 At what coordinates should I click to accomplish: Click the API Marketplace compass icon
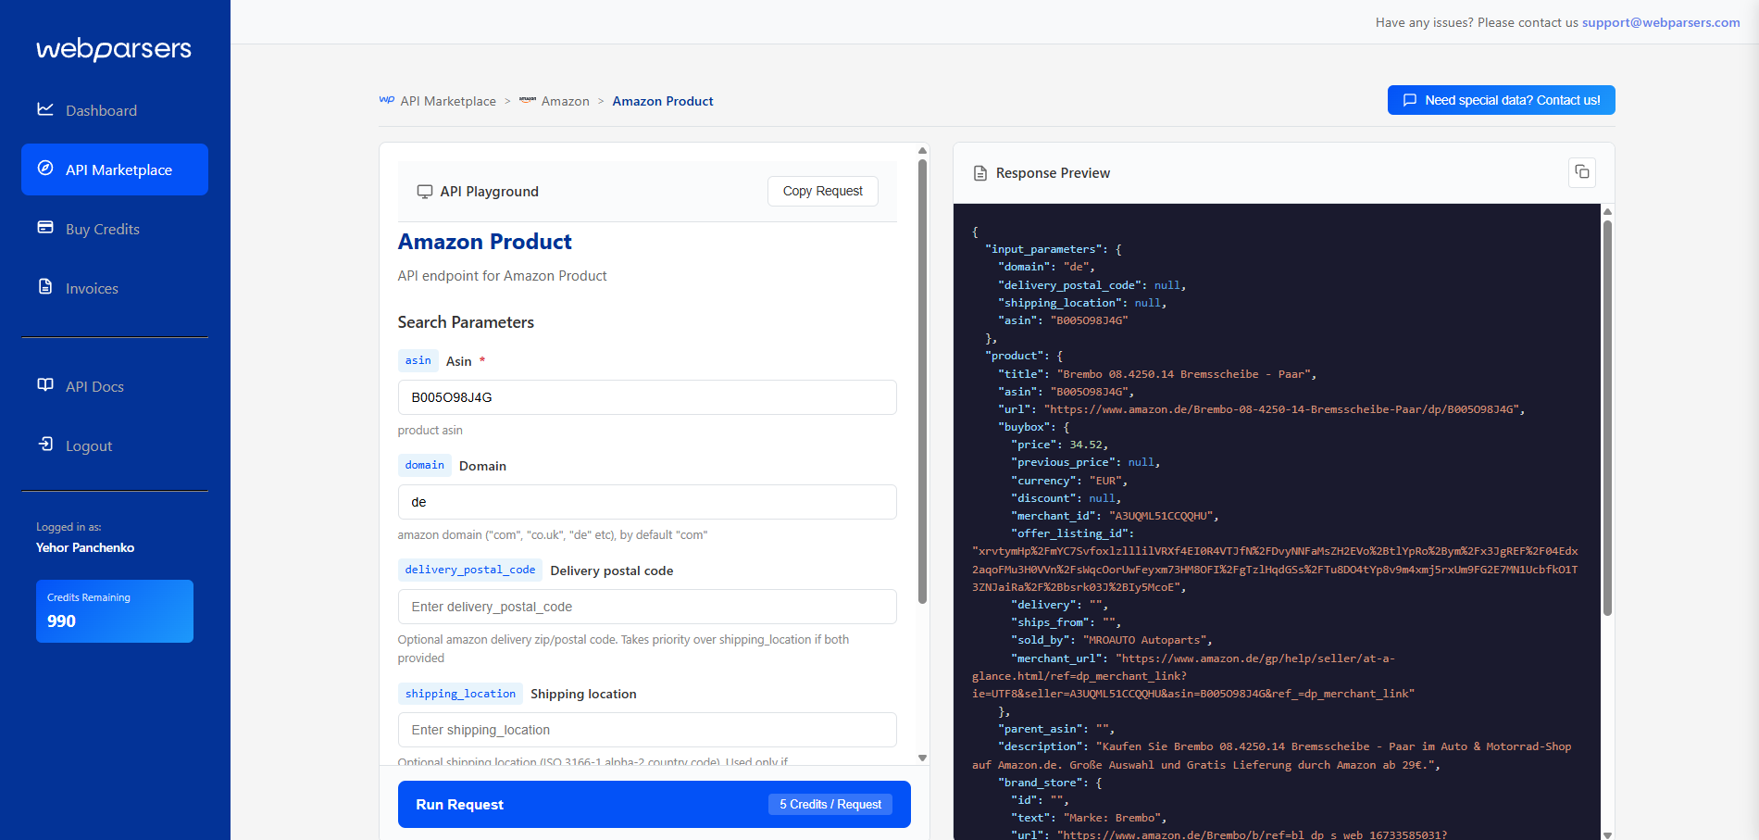pos(45,169)
